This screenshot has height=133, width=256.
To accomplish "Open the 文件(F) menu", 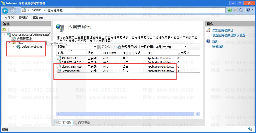I will (9, 18).
